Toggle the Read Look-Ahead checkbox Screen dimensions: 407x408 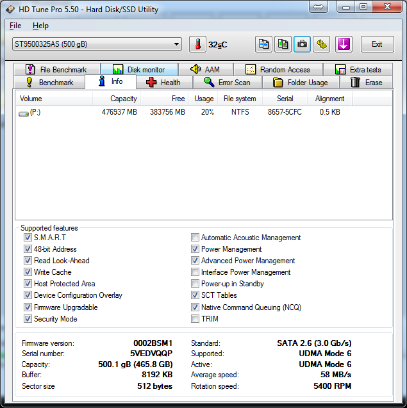(28, 261)
